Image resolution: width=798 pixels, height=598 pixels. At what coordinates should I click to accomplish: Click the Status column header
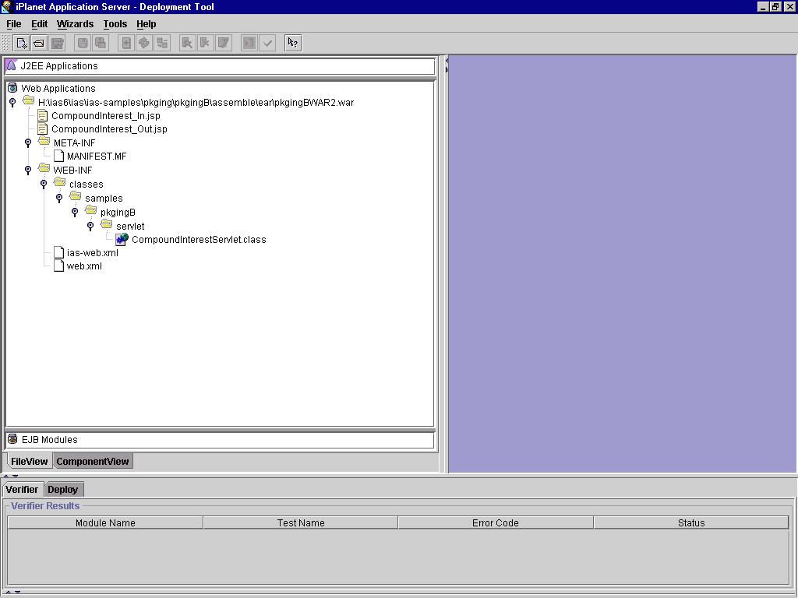tap(691, 522)
